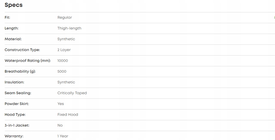Select the Fixed Hood value

click(68, 114)
